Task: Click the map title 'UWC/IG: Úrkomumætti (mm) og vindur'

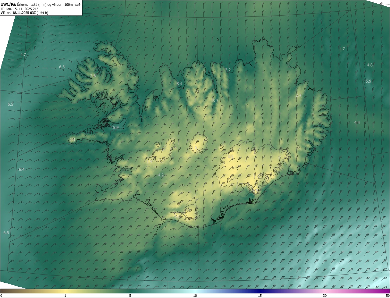Action: (41, 4)
